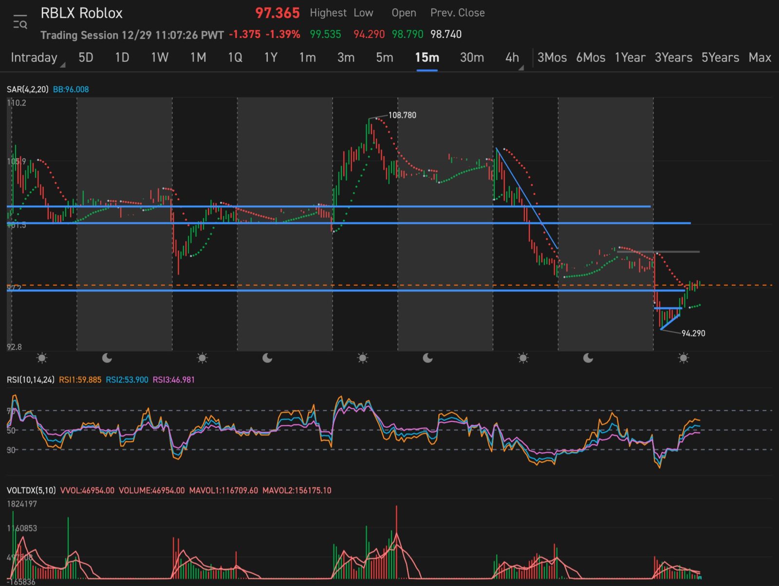Click the RSI2:53.900 value

pos(127,379)
